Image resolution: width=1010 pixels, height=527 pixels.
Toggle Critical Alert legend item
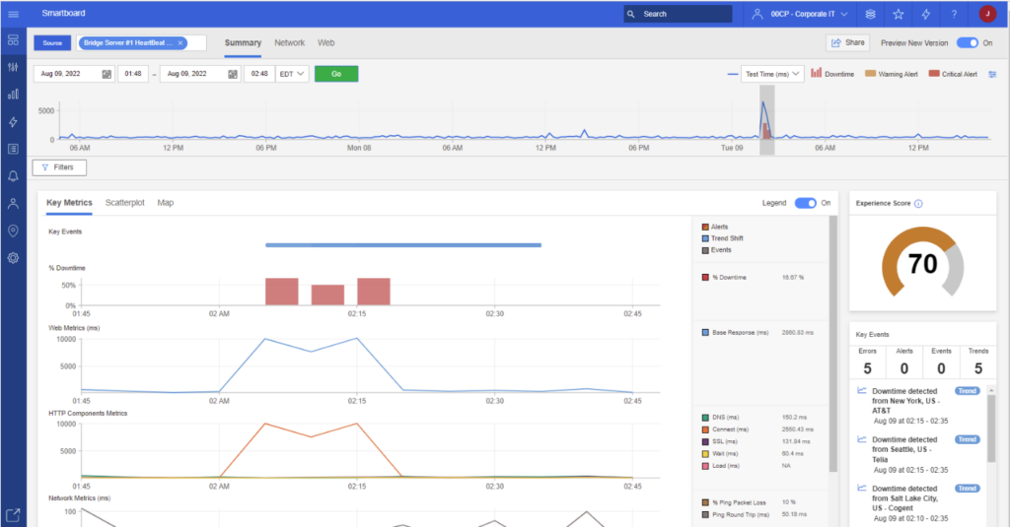(953, 74)
